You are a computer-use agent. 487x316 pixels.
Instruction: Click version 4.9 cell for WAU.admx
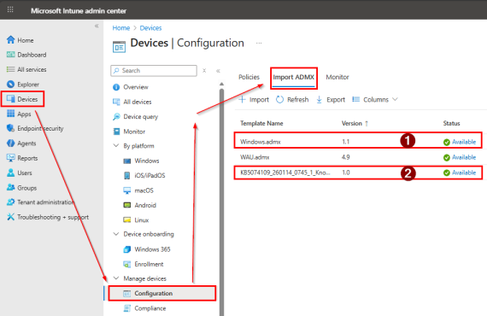coord(346,157)
